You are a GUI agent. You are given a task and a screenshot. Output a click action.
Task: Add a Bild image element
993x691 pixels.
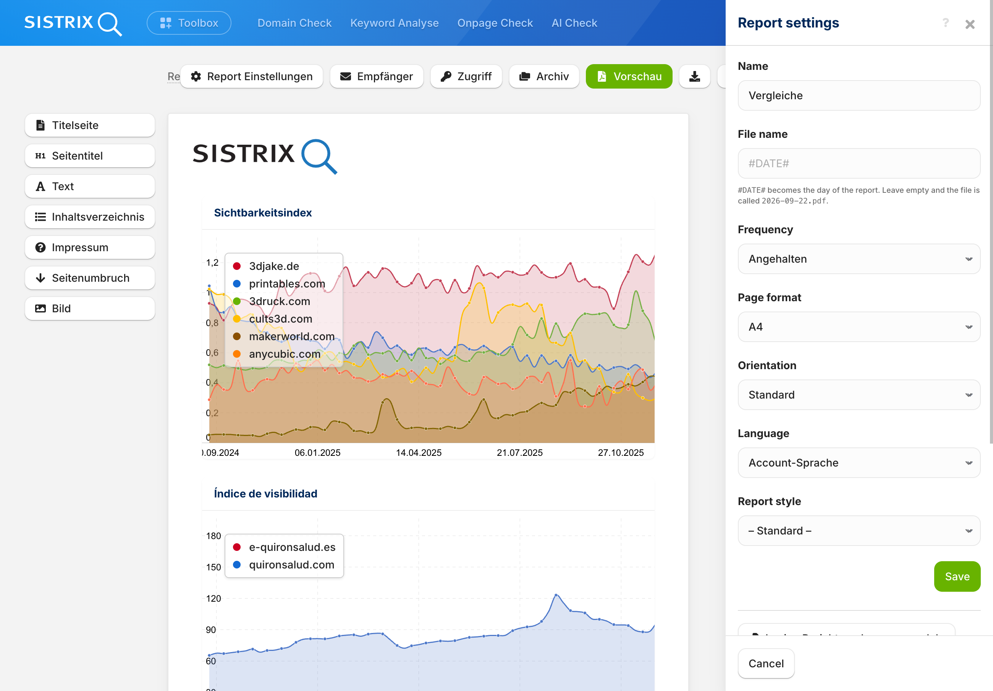(x=90, y=309)
